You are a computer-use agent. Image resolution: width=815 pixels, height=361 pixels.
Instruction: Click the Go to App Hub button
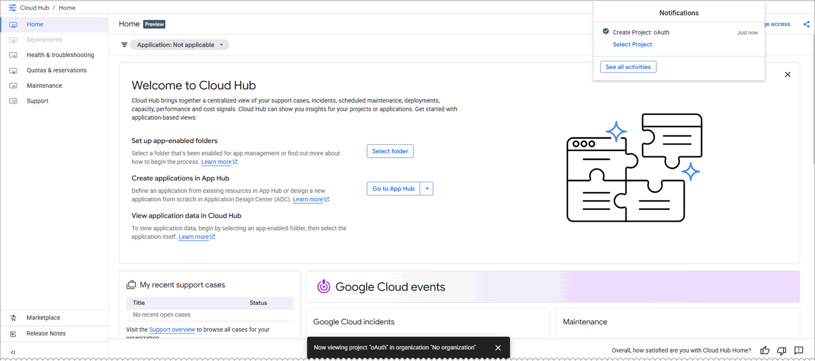393,188
